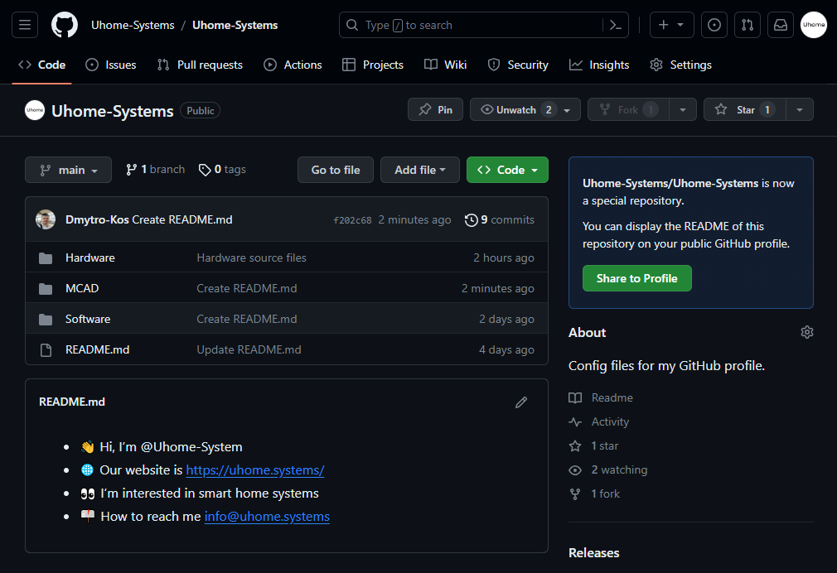Open the command palette icon
The height and width of the screenshot is (573, 837).
616,25
